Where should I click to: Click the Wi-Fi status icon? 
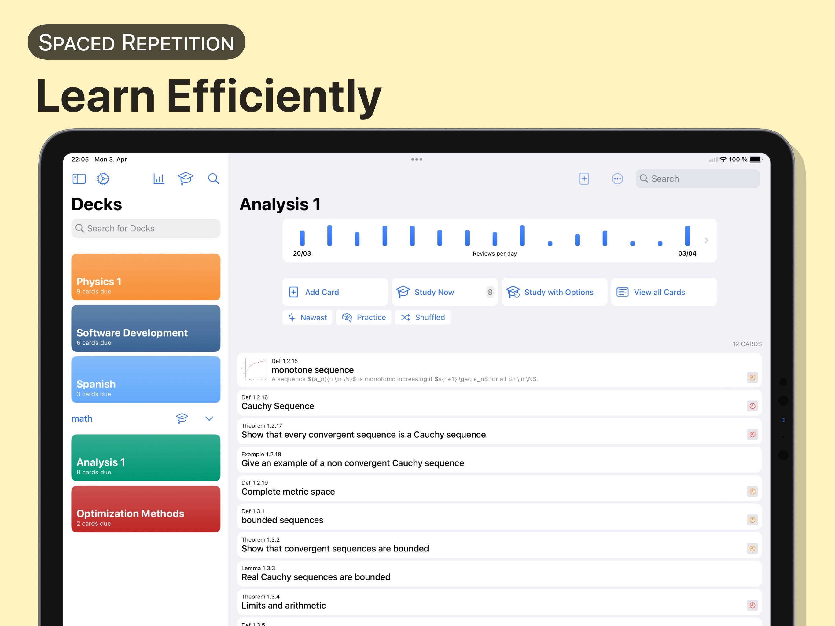(x=723, y=159)
